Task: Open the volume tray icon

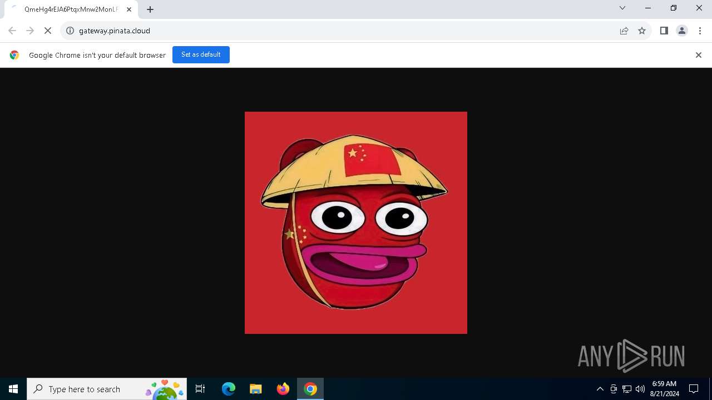Action: pos(640,389)
